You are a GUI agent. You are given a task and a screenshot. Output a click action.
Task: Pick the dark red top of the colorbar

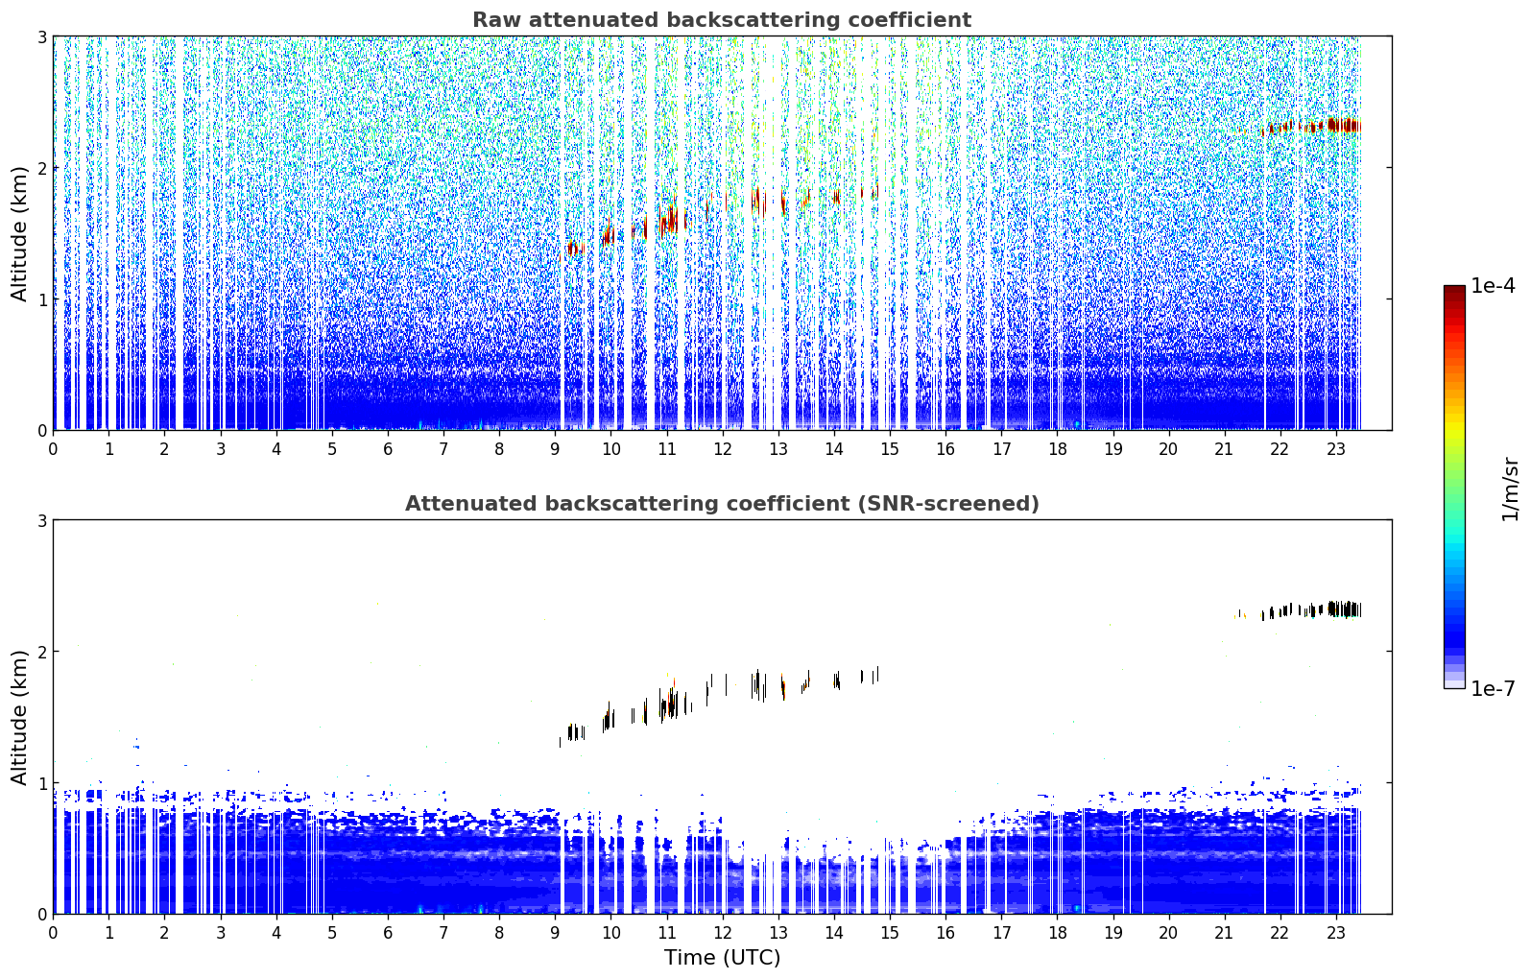(1453, 291)
